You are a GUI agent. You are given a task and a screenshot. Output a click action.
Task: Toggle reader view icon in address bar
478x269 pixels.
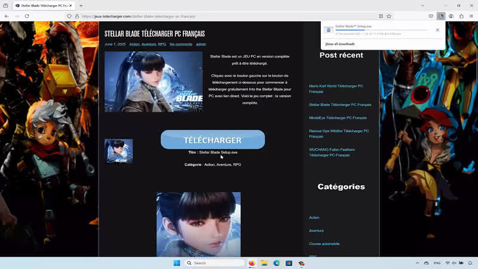click(x=381, y=16)
